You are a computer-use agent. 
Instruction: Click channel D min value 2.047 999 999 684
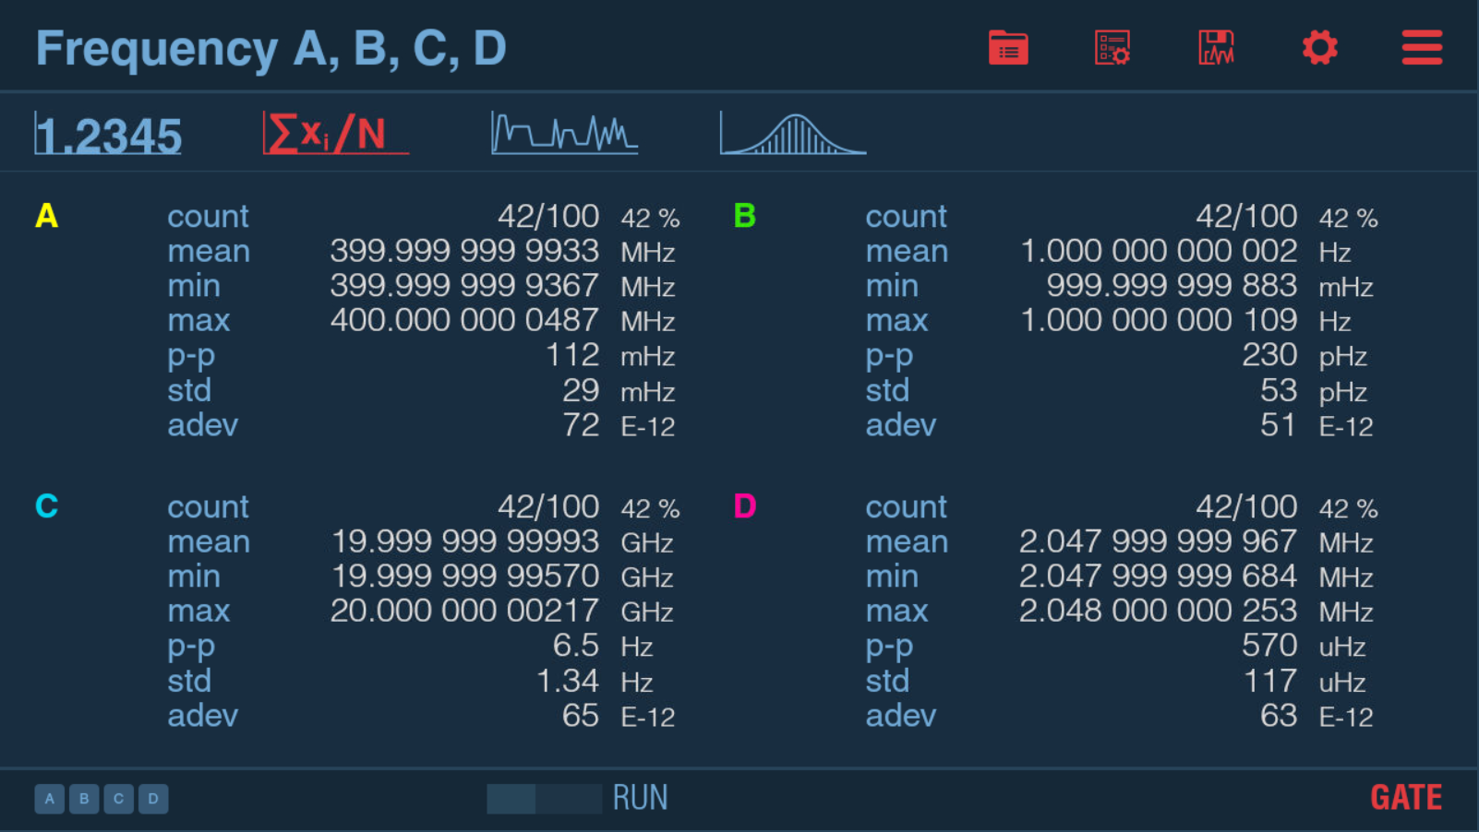pyautogui.click(x=1158, y=576)
